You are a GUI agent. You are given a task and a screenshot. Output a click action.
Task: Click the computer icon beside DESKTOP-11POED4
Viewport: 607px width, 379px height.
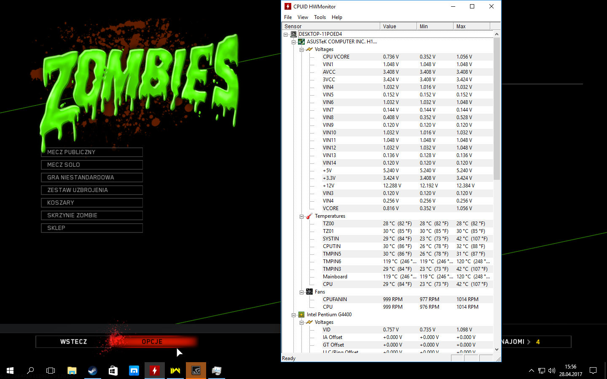tap(294, 34)
